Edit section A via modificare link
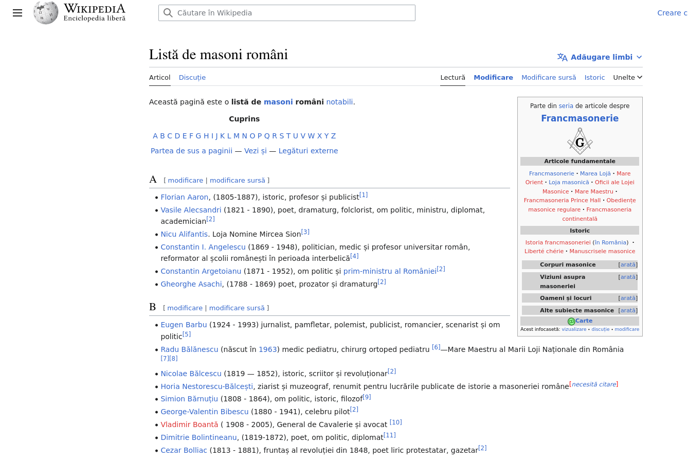This screenshot has height=460, width=688. coord(186,181)
